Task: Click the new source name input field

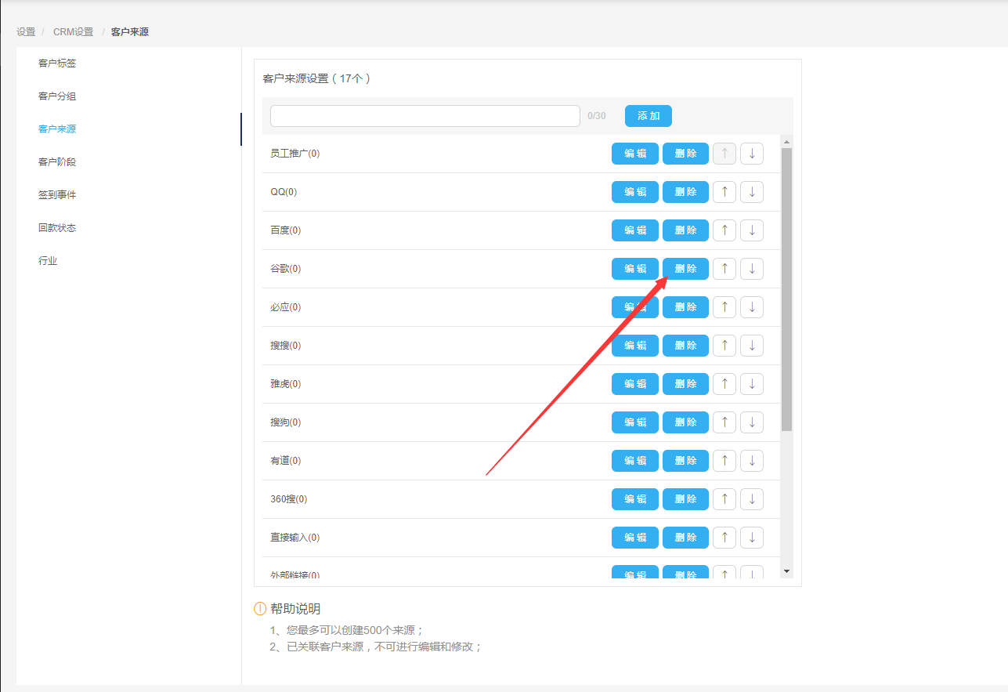Action: (x=425, y=116)
